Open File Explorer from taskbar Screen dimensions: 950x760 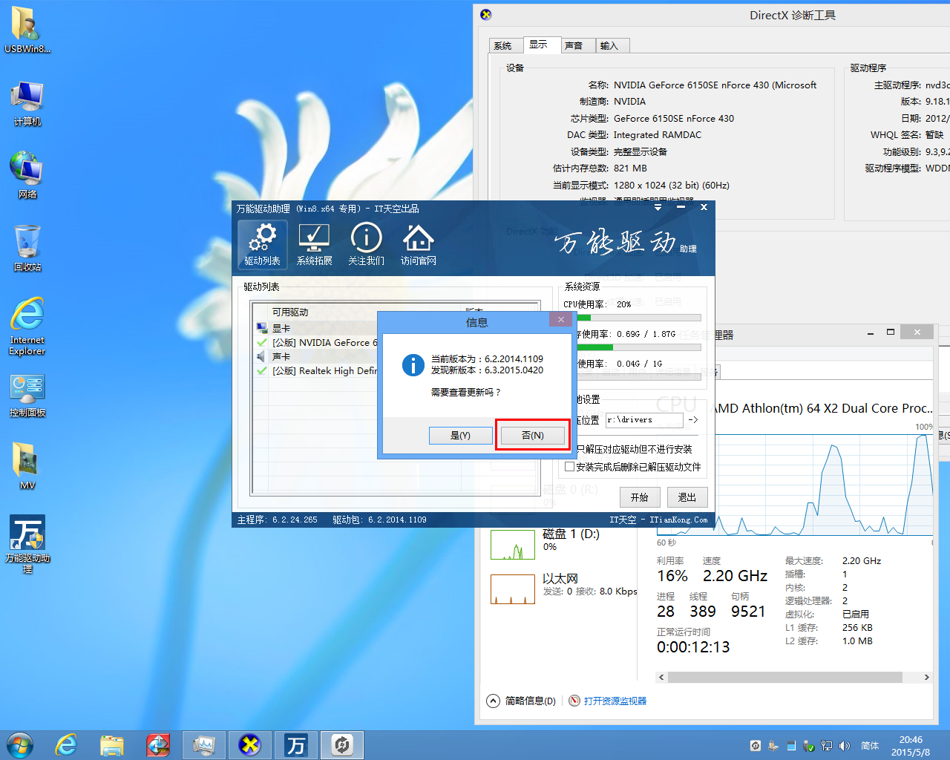112,744
